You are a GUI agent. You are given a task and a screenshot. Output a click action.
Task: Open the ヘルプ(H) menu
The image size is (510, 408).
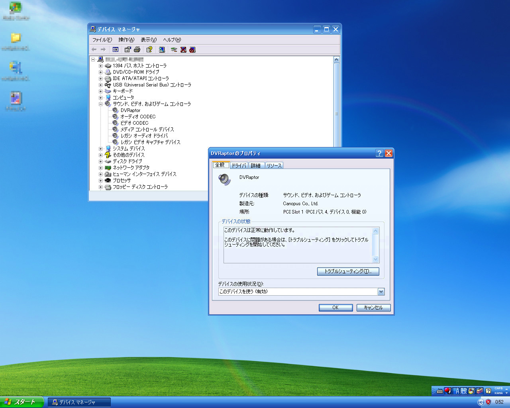click(172, 40)
